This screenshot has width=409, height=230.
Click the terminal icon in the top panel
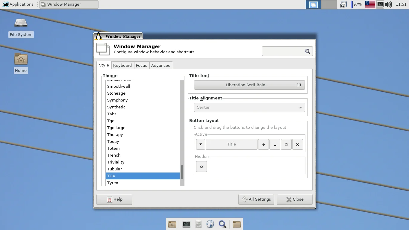(380, 4)
